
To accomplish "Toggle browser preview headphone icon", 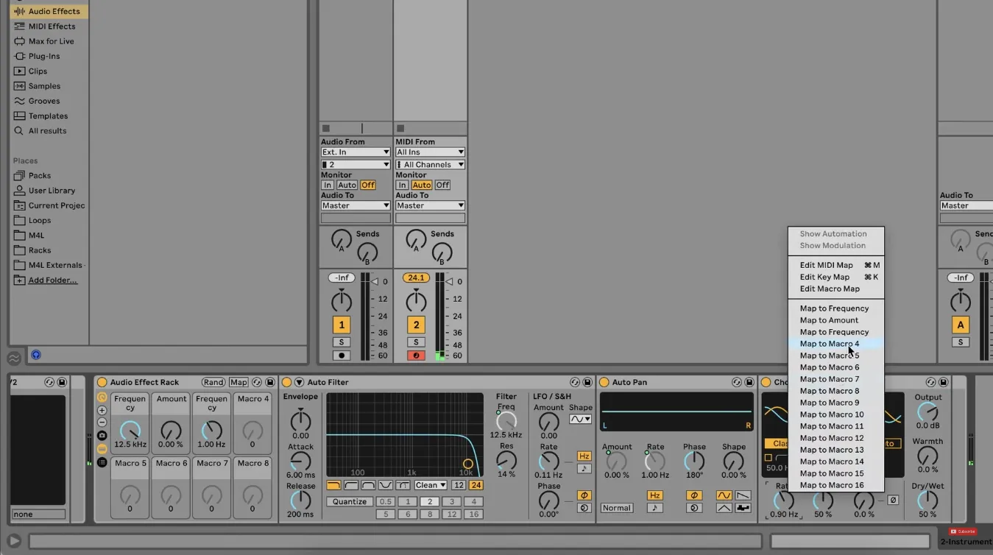I will [35, 356].
